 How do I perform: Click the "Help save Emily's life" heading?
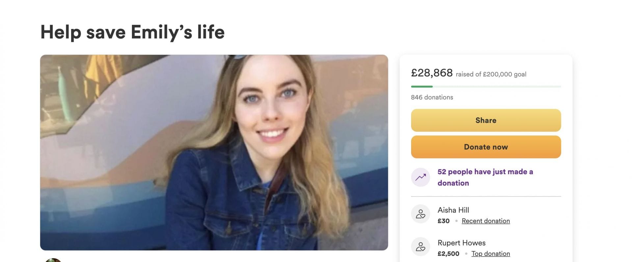coord(132,32)
